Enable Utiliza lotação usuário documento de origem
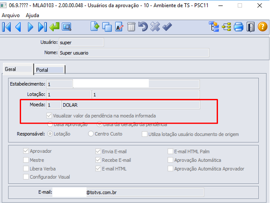This screenshot has width=270, height=203. click(x=145, y=134)
